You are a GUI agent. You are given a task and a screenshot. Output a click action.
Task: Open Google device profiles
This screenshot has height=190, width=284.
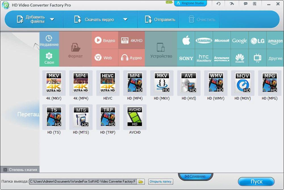click(240, 40)
